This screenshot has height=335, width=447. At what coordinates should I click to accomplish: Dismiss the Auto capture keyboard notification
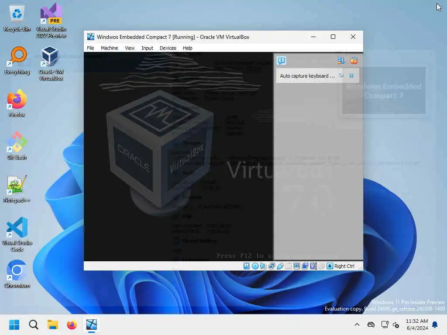pyautogui.click(x=351, y=76)
